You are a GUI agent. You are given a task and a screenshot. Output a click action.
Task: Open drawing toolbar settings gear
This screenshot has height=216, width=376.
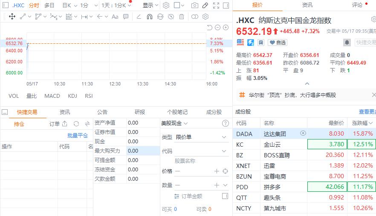(x=205, y=17)
